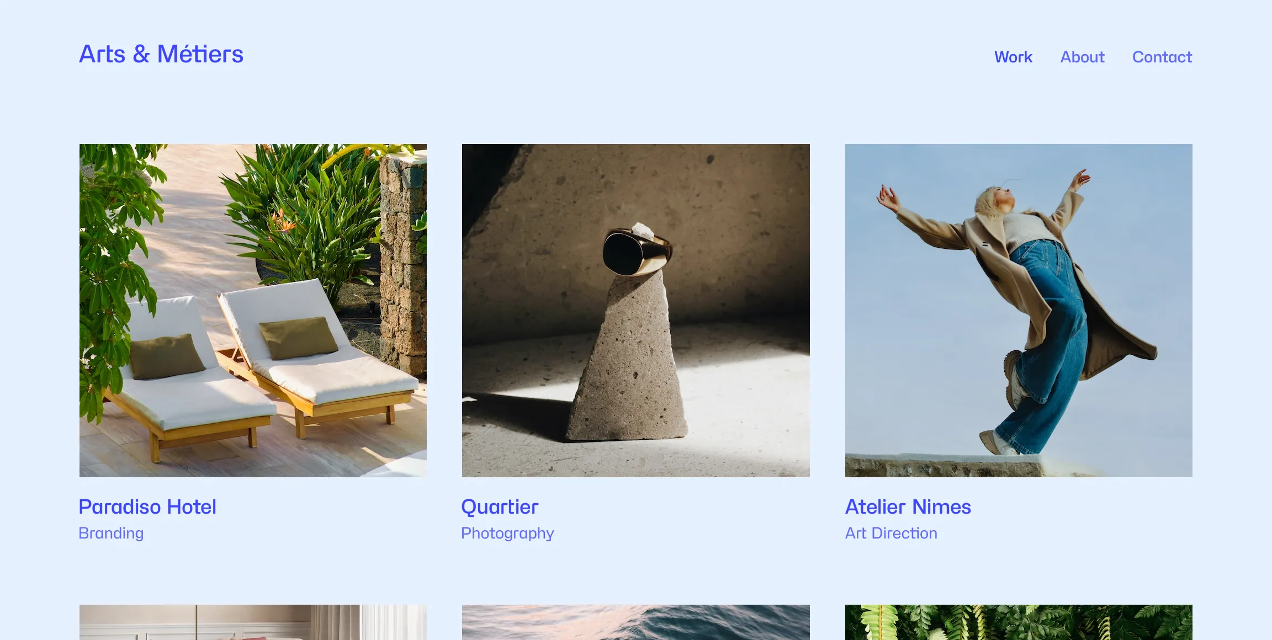Image resolution: width=1272 pixels, height=640 pixels.
Task: Open the Arts & Métiers home logo
Action: point(161,54)
